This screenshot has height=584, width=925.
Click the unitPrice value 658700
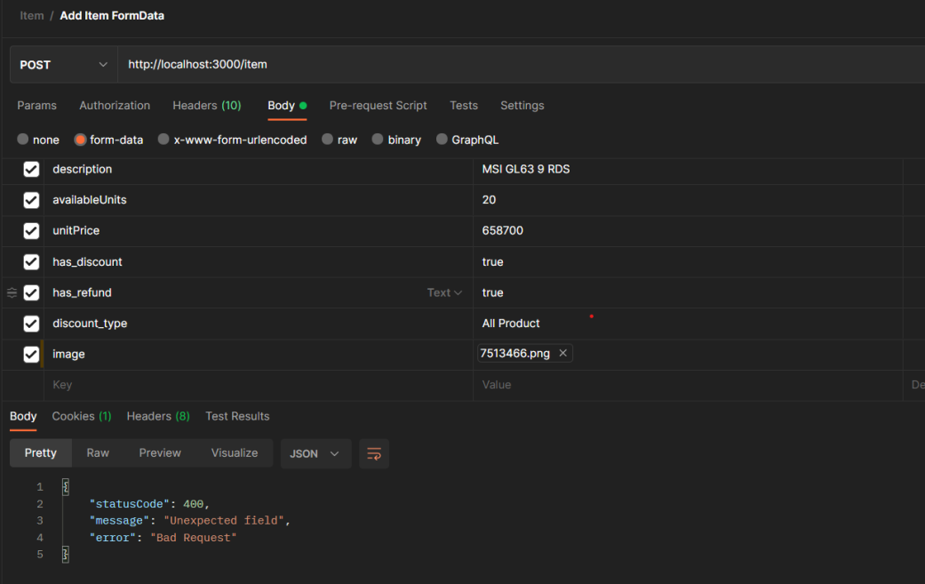point(503,230)
